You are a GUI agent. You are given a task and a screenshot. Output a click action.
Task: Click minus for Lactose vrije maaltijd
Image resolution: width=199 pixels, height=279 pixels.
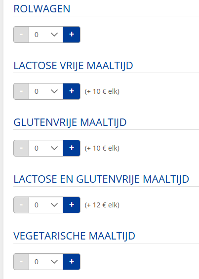pyautogui.click(x=21, y=91)
